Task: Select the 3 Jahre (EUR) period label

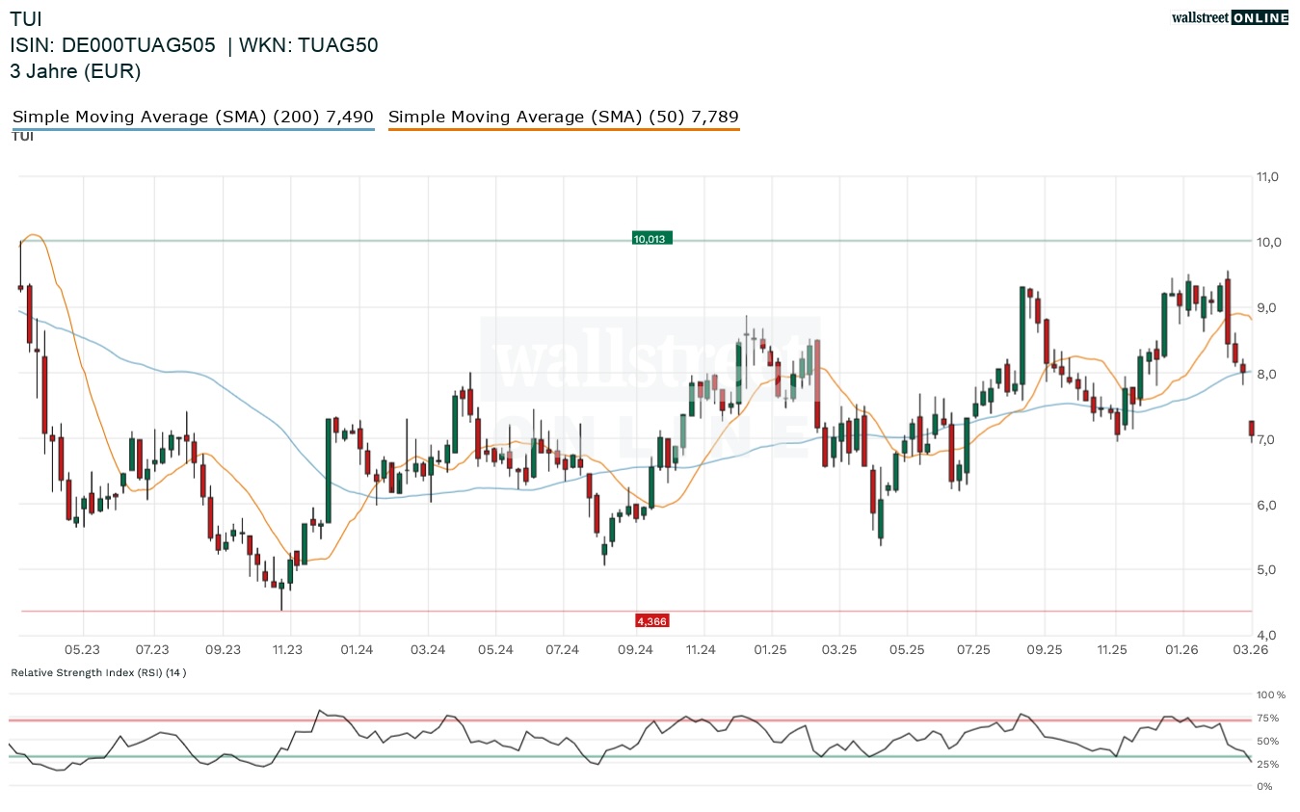Action: coord(75,70)
